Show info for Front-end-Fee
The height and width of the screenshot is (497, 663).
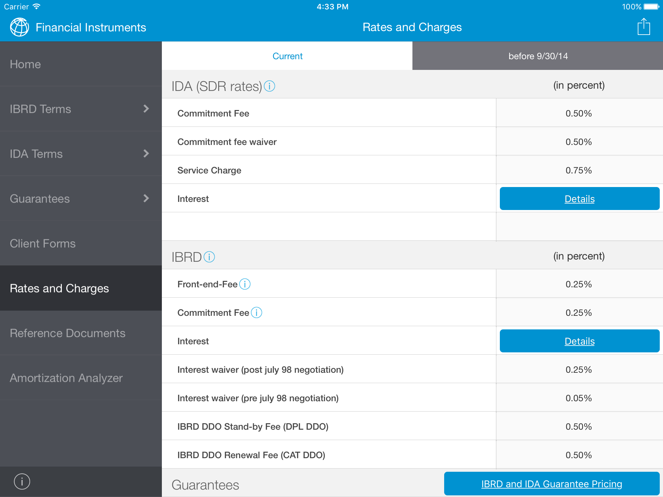click(x=245, y=284)
